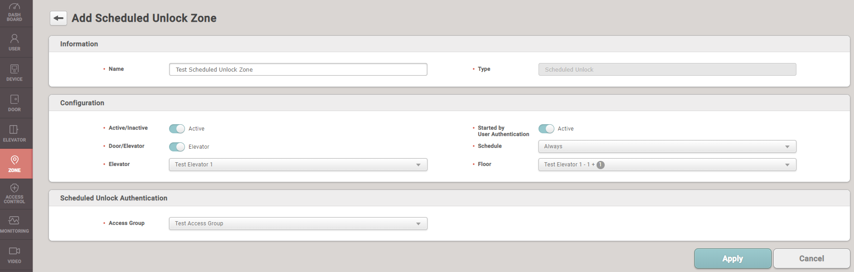
Task: Click the back arrow button
Action: 58,18
